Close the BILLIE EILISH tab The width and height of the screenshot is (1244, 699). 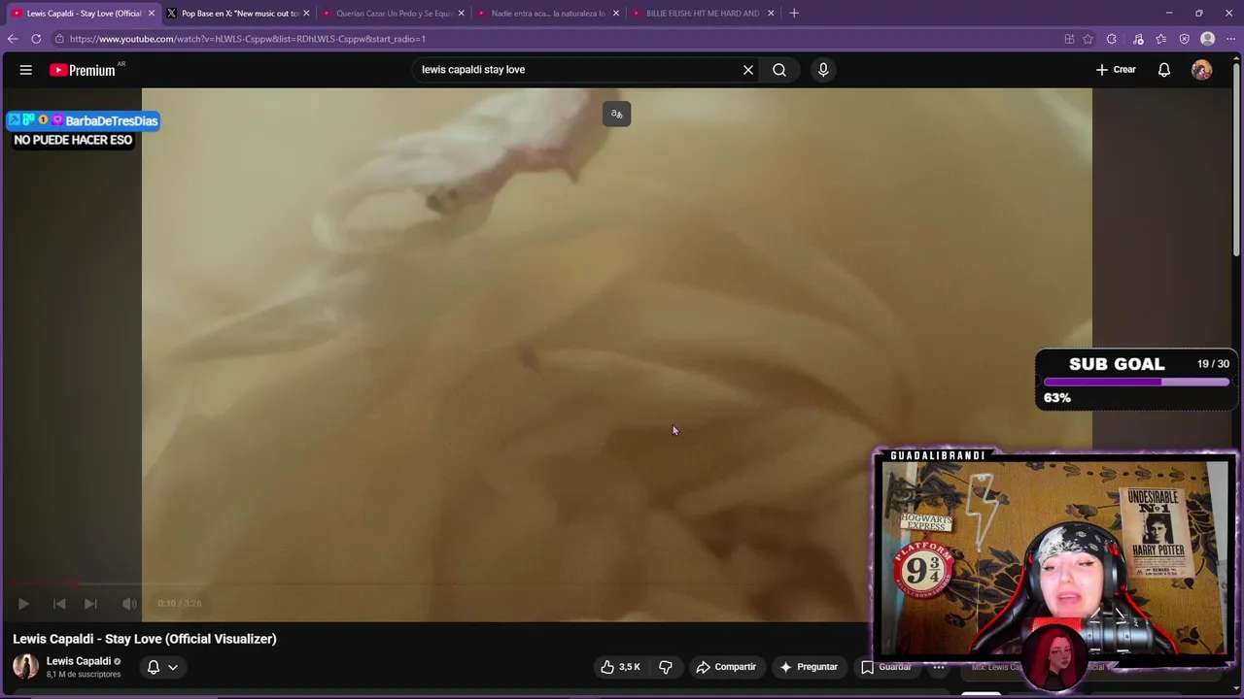[772, 14]
